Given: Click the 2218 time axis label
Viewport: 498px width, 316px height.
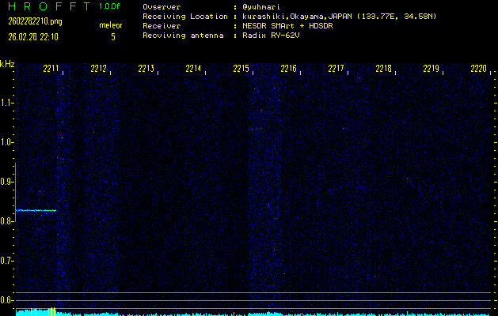Looking at the screenshot, I should [x=383, y=69].
